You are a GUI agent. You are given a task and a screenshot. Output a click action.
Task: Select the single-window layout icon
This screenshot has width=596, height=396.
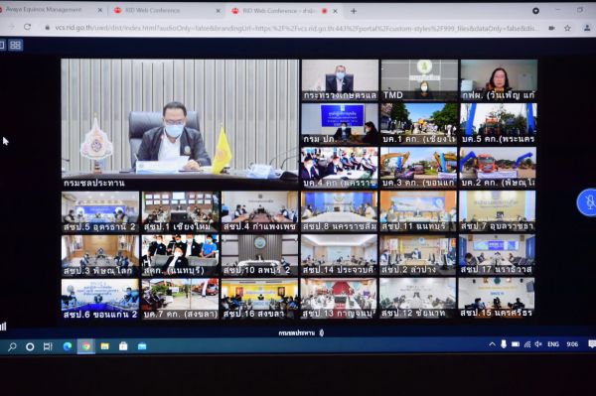(2, 46)
